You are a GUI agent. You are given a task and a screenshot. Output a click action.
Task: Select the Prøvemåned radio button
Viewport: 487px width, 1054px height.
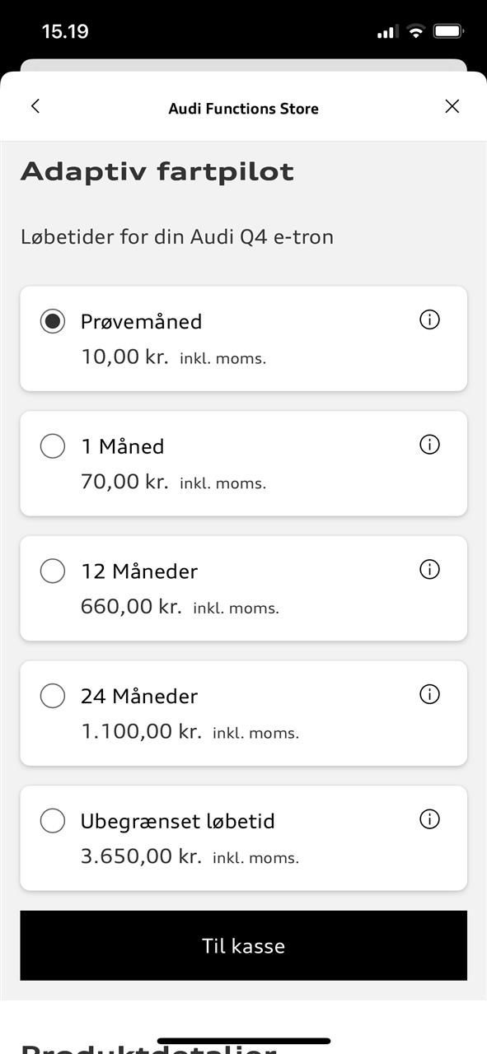[53, 321]
